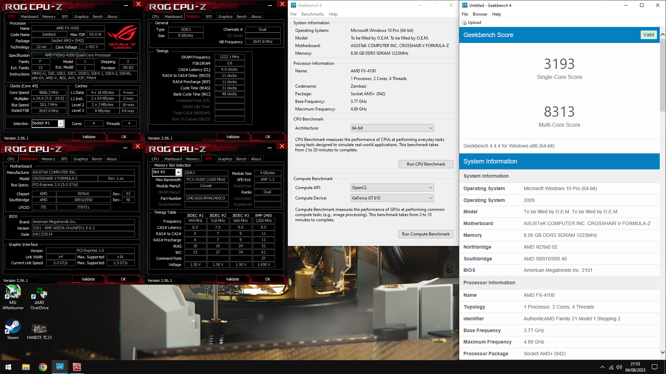Click the XMP-2400 timings column header
The height and width of the screenshot is (374, 666).
click(263, 215)
